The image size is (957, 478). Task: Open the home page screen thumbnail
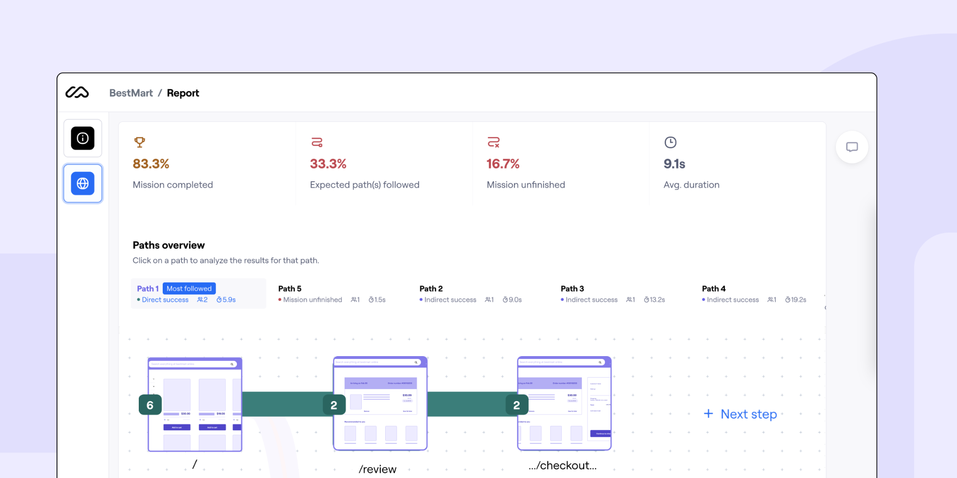pyautogui.click(x=195, y=404)
